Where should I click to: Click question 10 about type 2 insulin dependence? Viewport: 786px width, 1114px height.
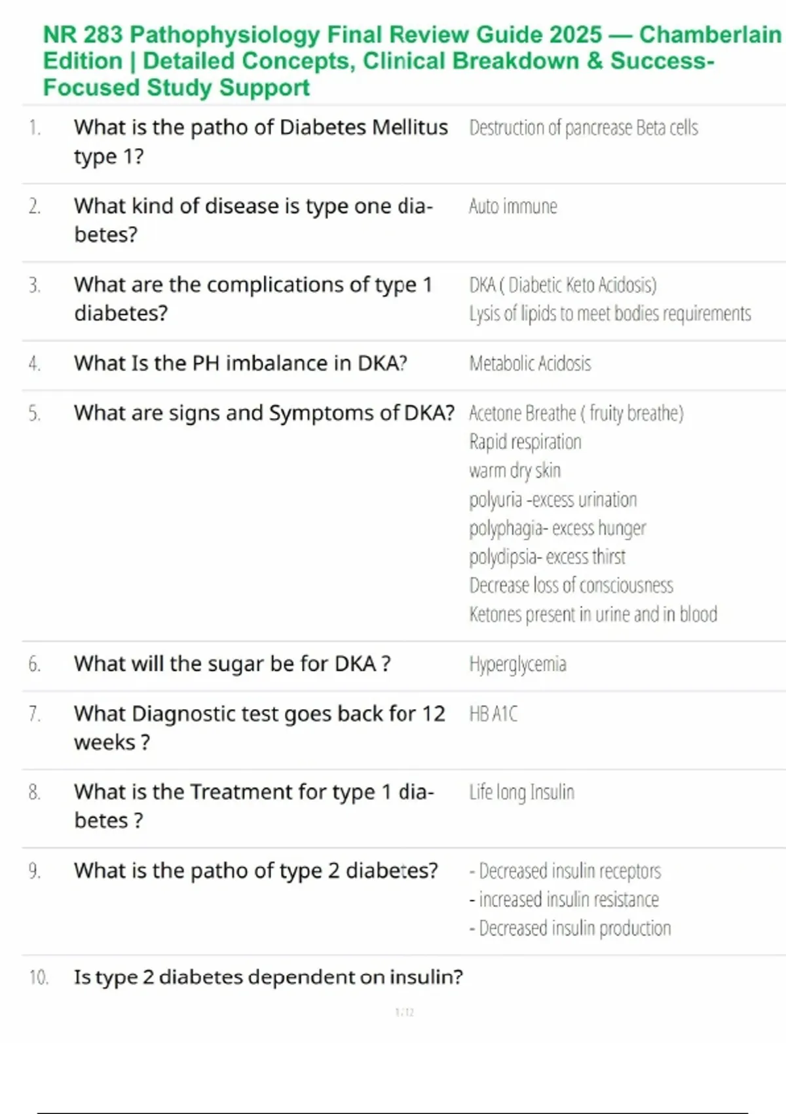tap(268, 977)
